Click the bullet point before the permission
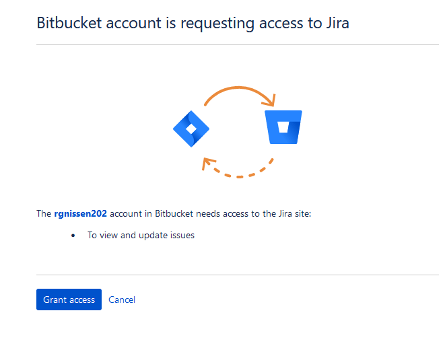The image size is (447, 352). (x=73, y=236)
